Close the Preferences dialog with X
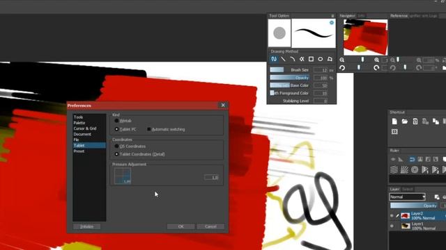Image resolution: width=446 pixels, height=250 pixels. pos(223,105)
